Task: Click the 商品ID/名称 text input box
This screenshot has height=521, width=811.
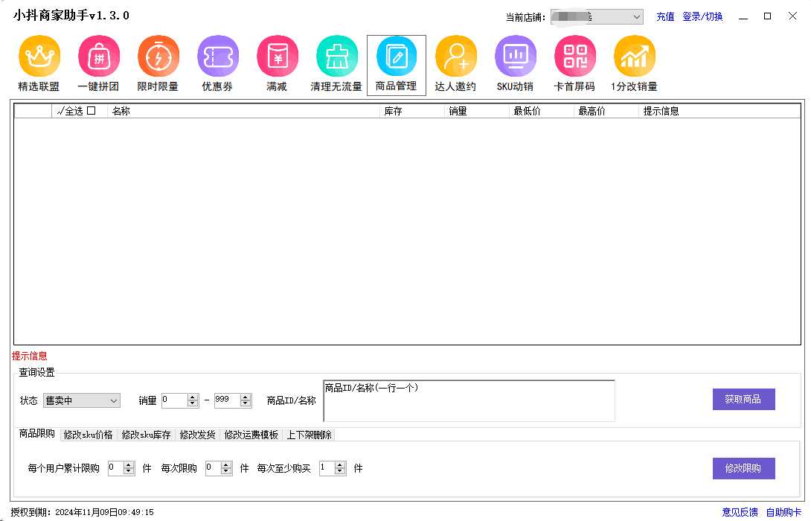Action: [469, 400]
